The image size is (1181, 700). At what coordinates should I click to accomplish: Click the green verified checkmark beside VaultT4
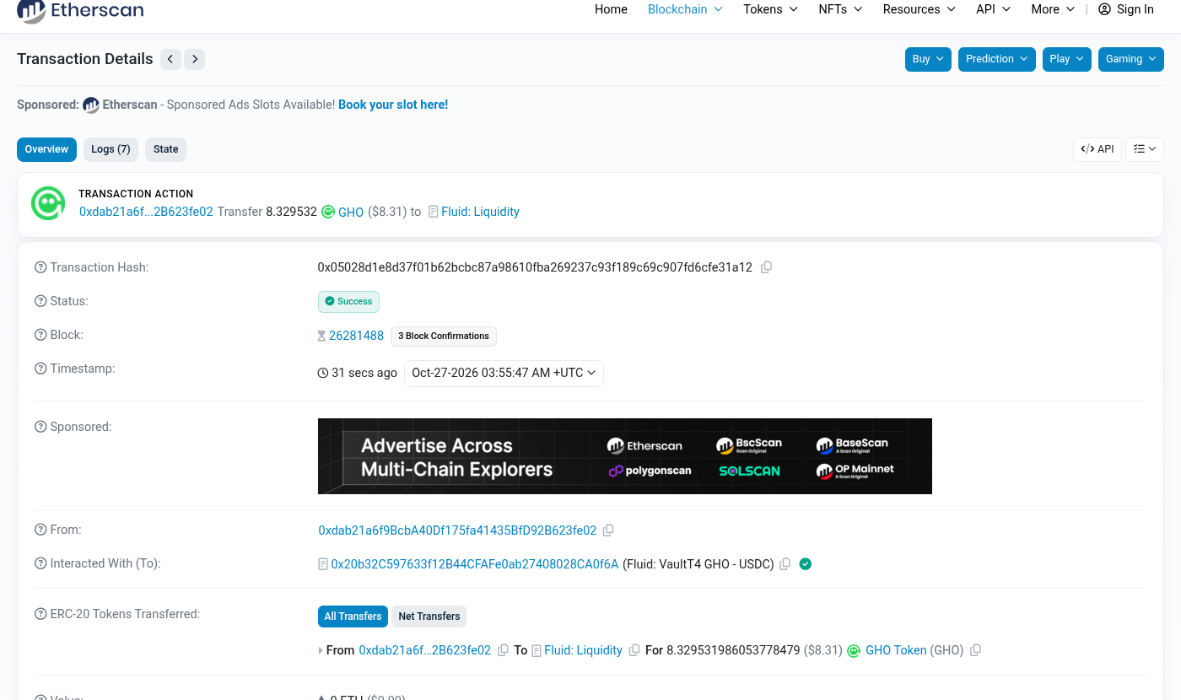[x=806, y=564]
